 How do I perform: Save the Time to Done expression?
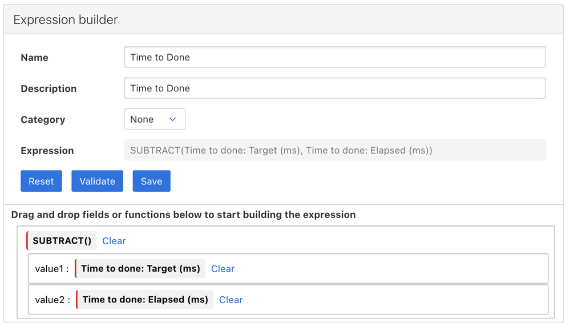click(151, 181)
